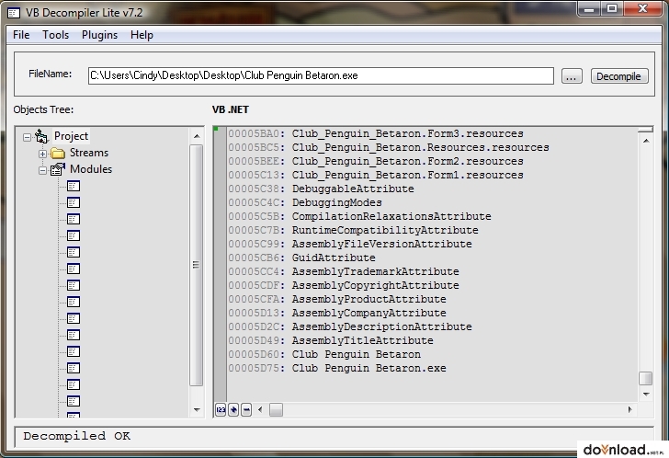Select the AssemblyCompanyAttribute line

pos(337,313)
